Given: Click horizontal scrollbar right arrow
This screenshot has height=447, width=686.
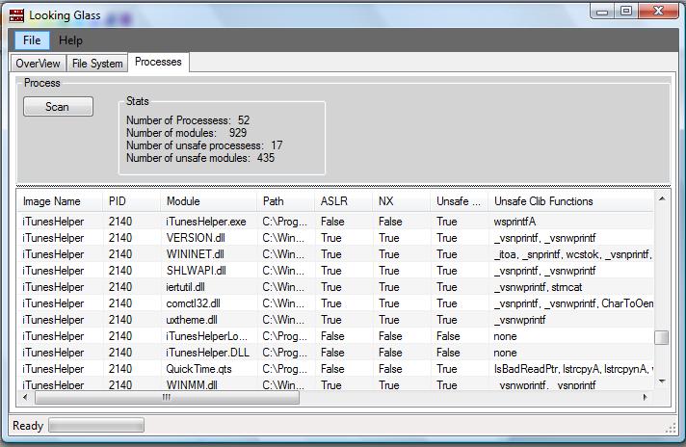Looking at the screenshot, I should (646, 397).
